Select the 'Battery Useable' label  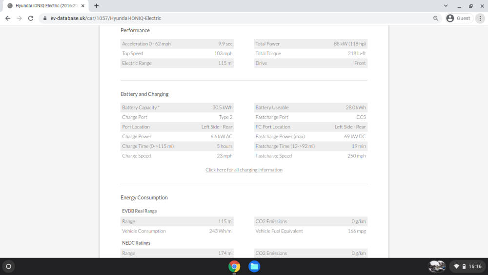272,107
